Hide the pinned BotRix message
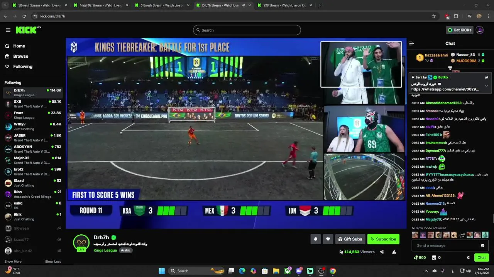This screenshot has height=277, width=494. [486, 77]
